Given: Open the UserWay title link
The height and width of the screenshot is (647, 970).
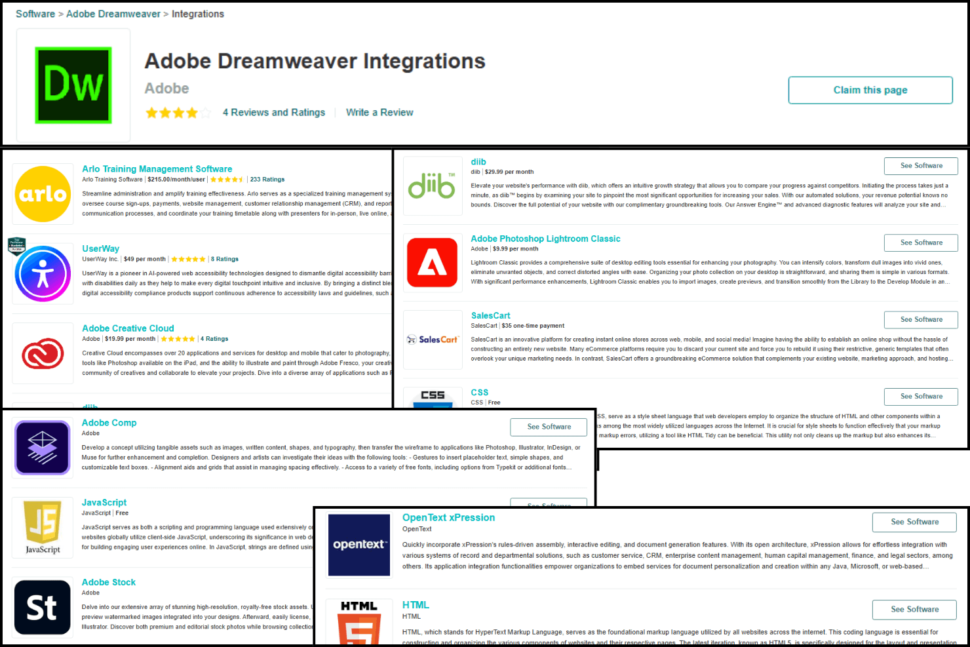Looking at the screenshot, I should point(101,248).
